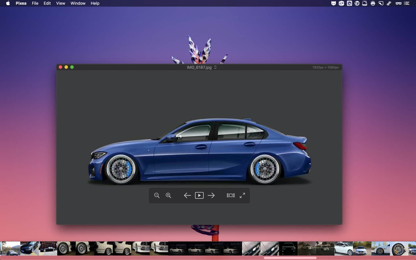The width and height of the screenshot is (416, 260).
Task: Click the glasses menu bar icon
Action: (x=398, y=3)
